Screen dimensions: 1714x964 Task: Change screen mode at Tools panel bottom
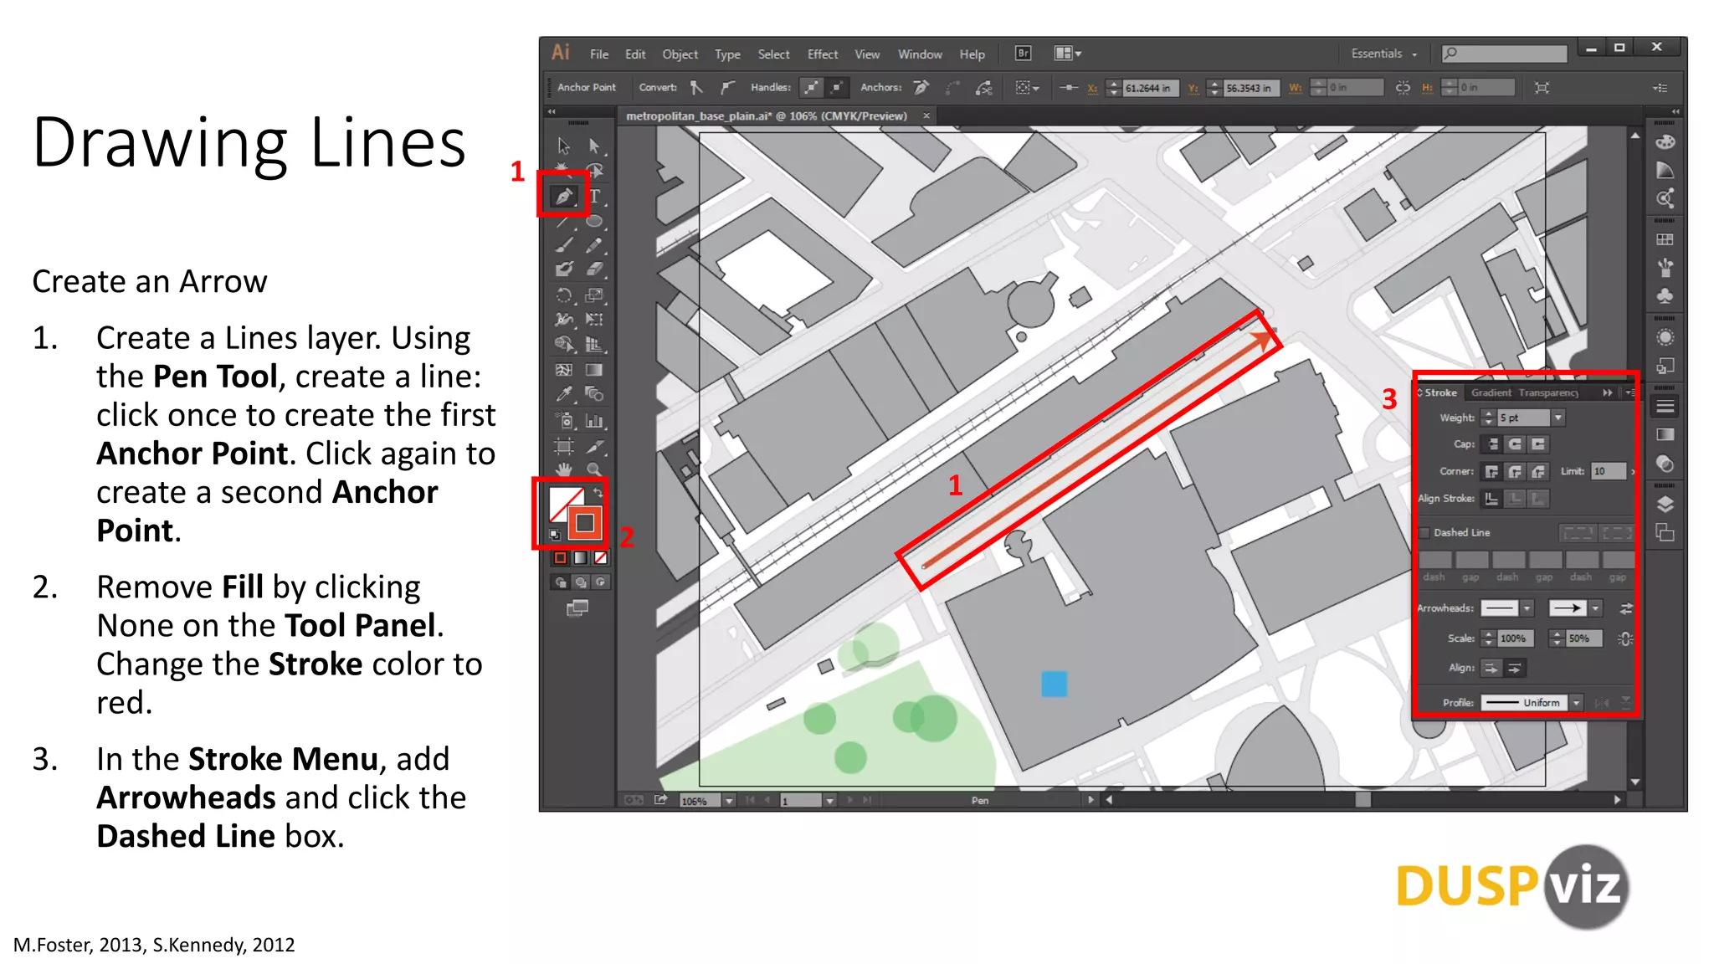(577, 608)
